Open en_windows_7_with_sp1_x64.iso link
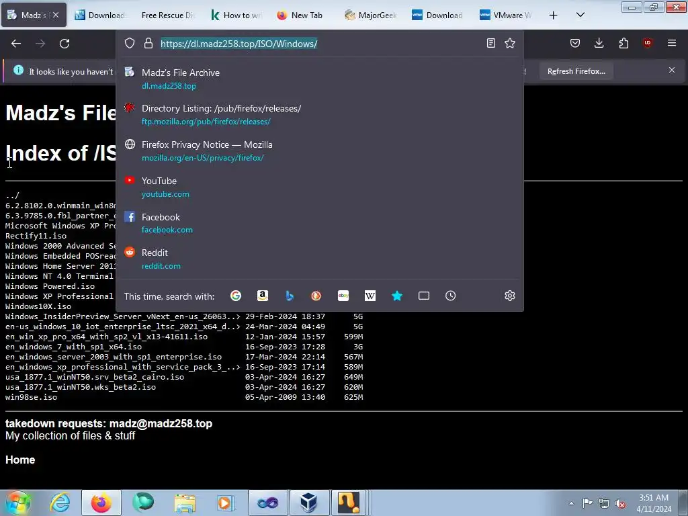 coord(73,347)
